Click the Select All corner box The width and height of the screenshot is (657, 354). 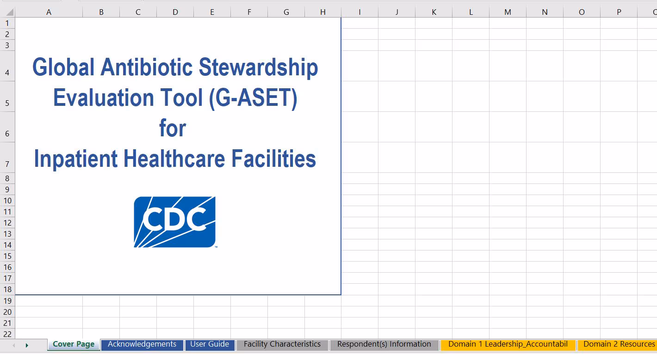[x=7, y=12]
